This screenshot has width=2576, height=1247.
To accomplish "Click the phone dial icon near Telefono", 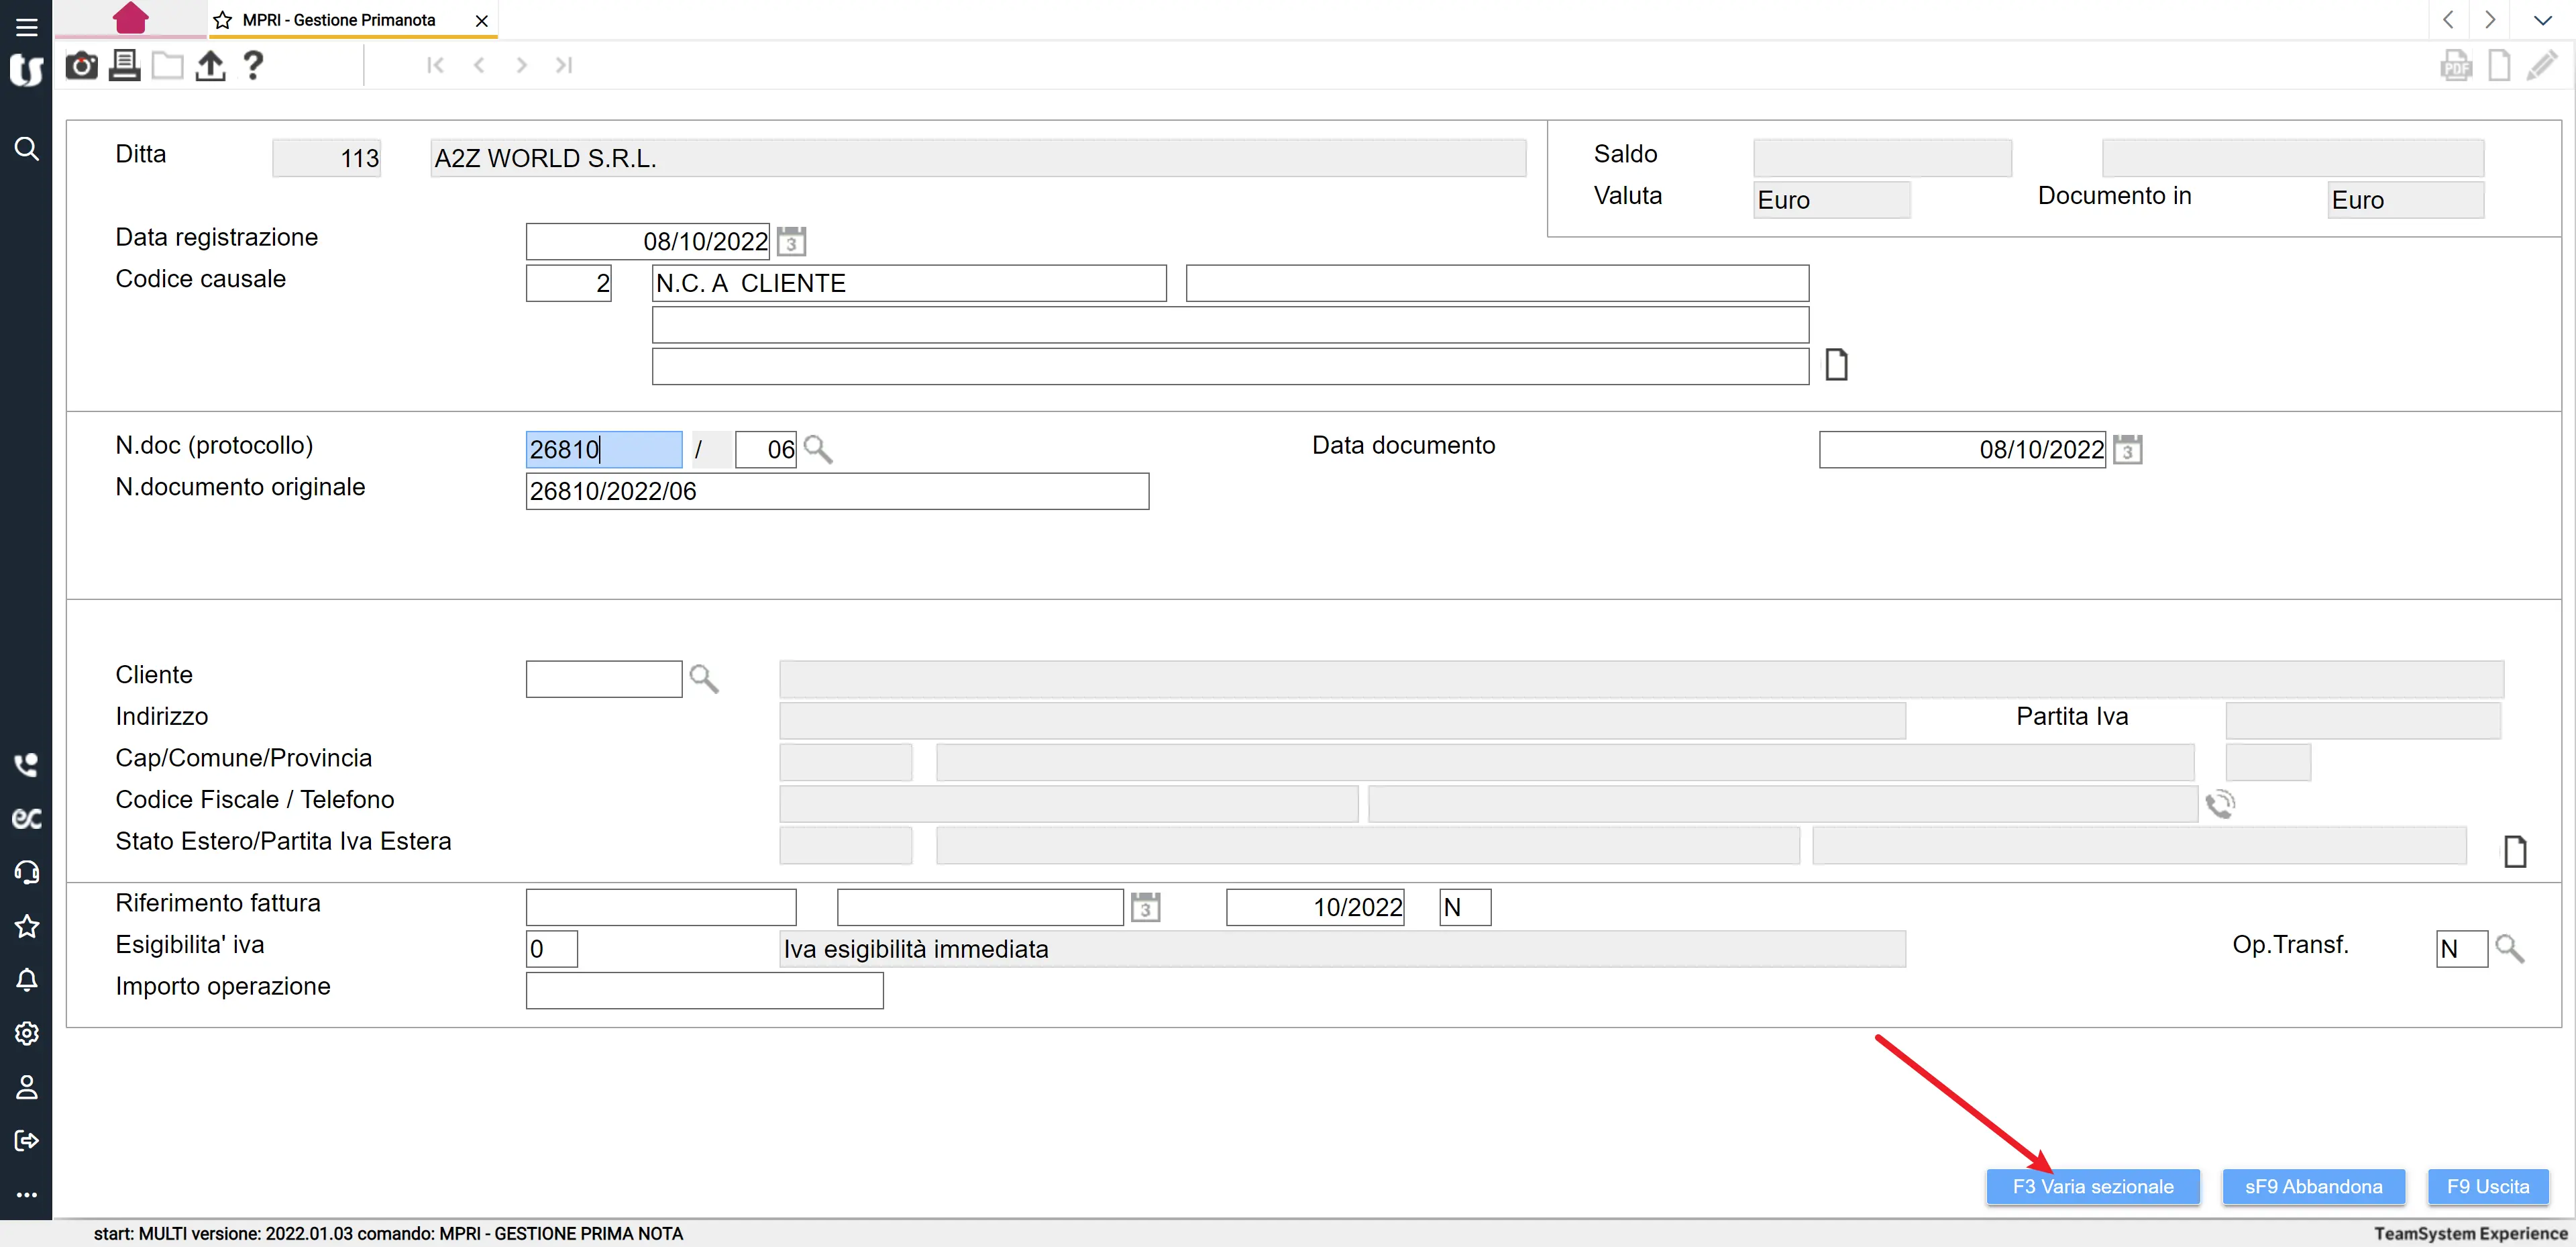I will click(x=2220, y=803).
